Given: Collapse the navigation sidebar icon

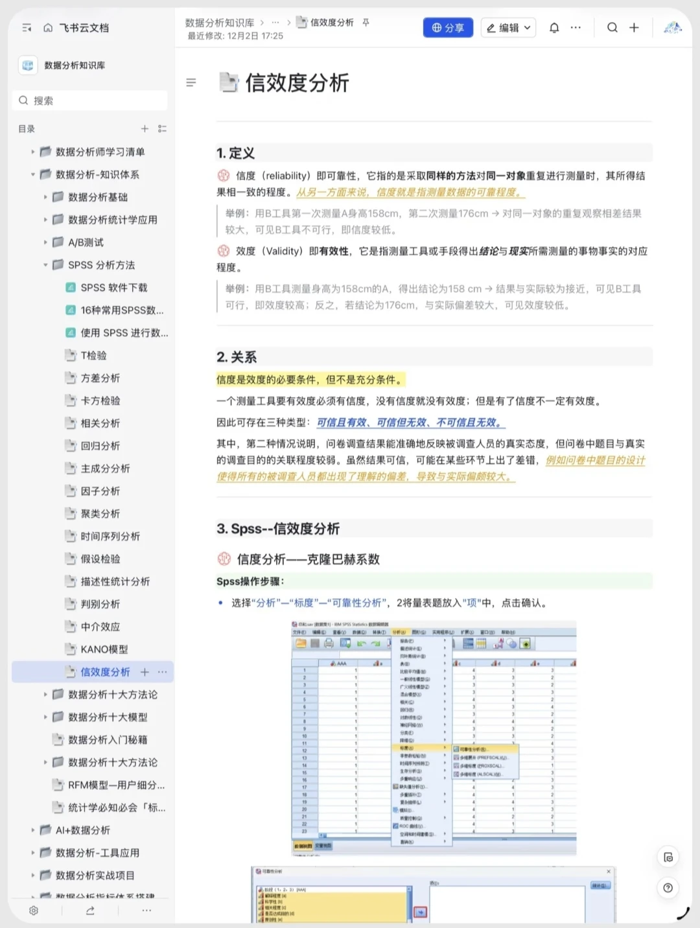Looking at the screenshot, I should point(26,27).
